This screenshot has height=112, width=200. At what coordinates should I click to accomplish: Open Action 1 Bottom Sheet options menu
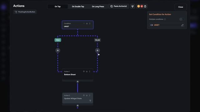coord(90,72)
